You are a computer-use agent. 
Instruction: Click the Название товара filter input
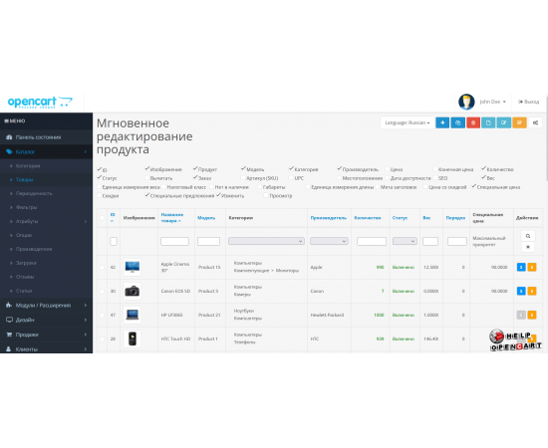pyautogui.click(x=174, y=241)
